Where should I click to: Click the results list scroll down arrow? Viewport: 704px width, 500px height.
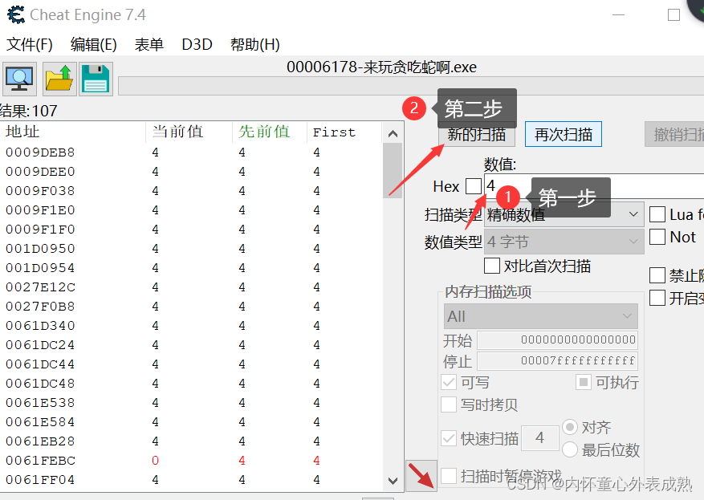pyautogui.click(x=393, y=481)
